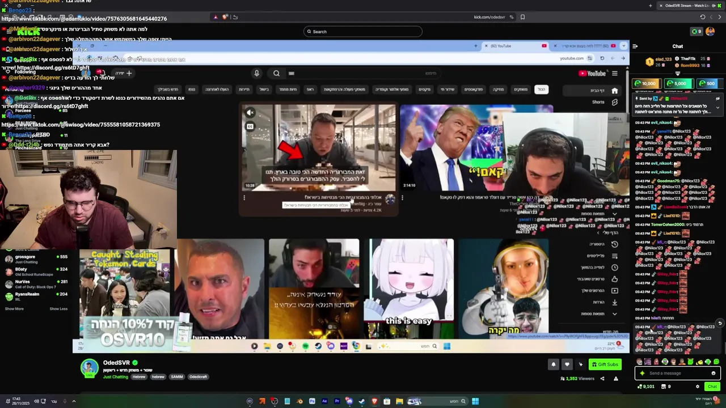The image size is (726, 408).
Task: Report the stream with warning icon
Action: coord(615,379)
